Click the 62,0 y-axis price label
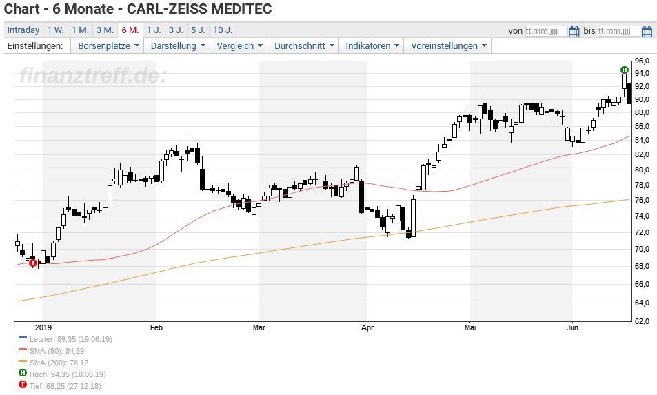 coord(642,321)
